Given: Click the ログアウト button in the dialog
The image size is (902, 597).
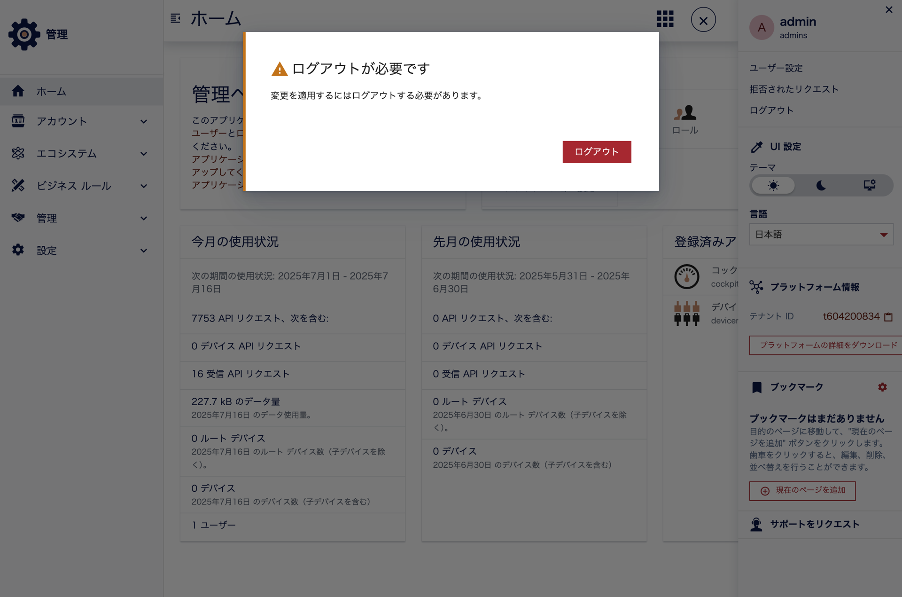Looking at the screenshot, I should click(x=597, y=152).
